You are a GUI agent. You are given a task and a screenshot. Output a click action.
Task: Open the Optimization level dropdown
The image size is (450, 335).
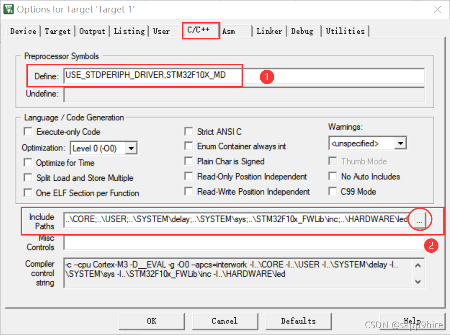131,148
